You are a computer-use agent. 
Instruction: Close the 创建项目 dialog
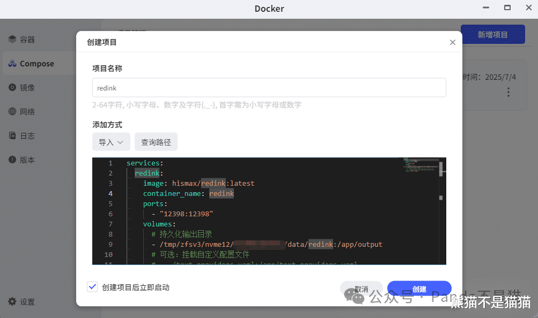click(453, 42)
